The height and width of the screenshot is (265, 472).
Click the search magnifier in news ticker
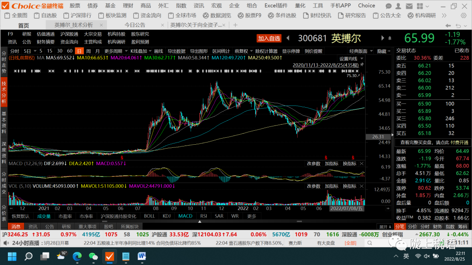[370, 243]
